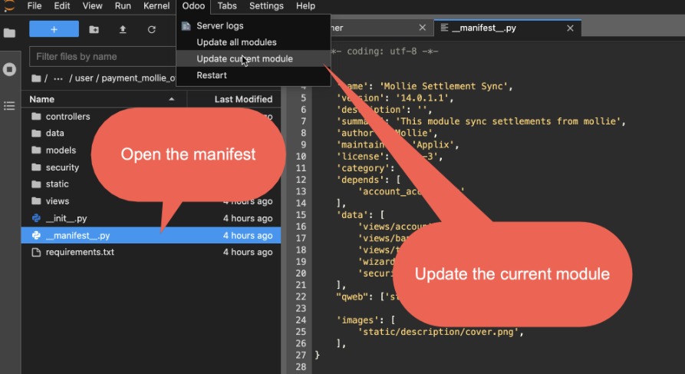Select the __manifest__.py file row
Image resolution: width=685 pixels, height=374 pixels.
[151, 235]
